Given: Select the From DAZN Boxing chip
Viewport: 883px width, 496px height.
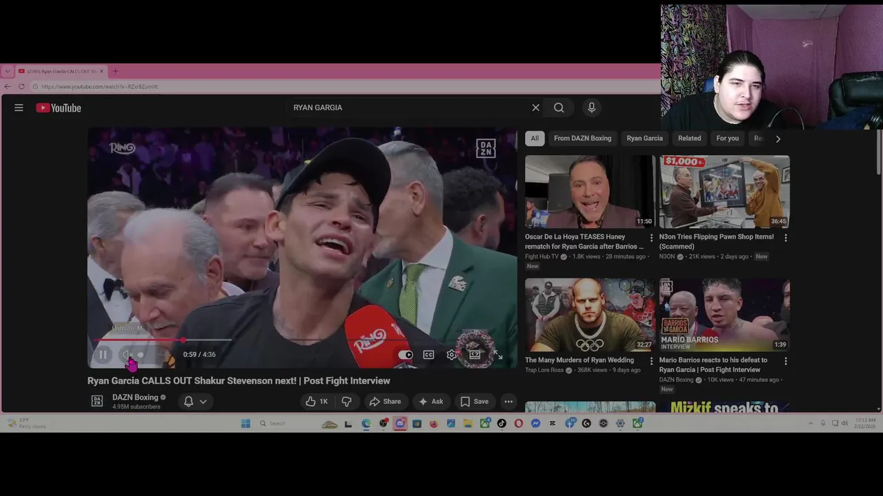Looking at the screenshot, I should [582, 138].
